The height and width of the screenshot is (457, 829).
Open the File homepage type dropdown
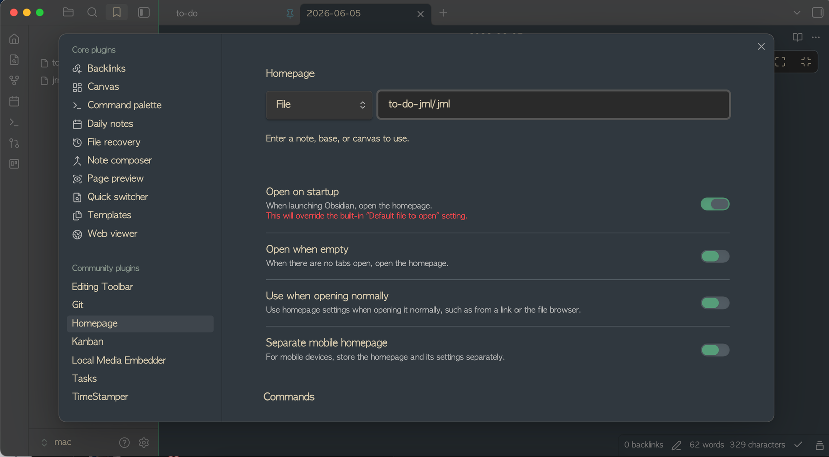coord(319,104)
